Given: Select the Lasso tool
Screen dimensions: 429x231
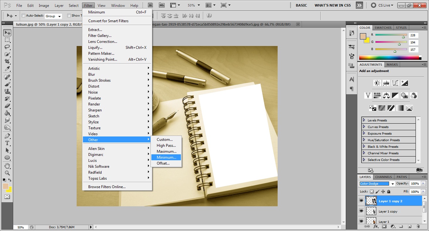Looking at the screenshot, I should click(7, 47).
